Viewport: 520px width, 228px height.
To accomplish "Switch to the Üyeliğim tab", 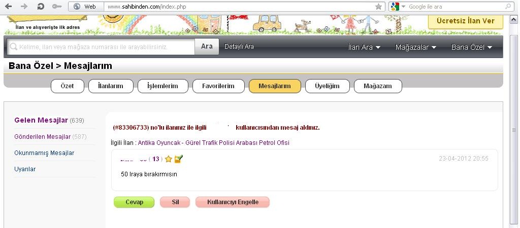I will click(328, 86).
